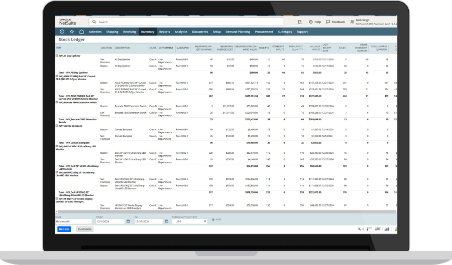Viewport: 452px width, 265px height.
Task: Click the DESCRIPTION column header
Action: tap(123, 48)
